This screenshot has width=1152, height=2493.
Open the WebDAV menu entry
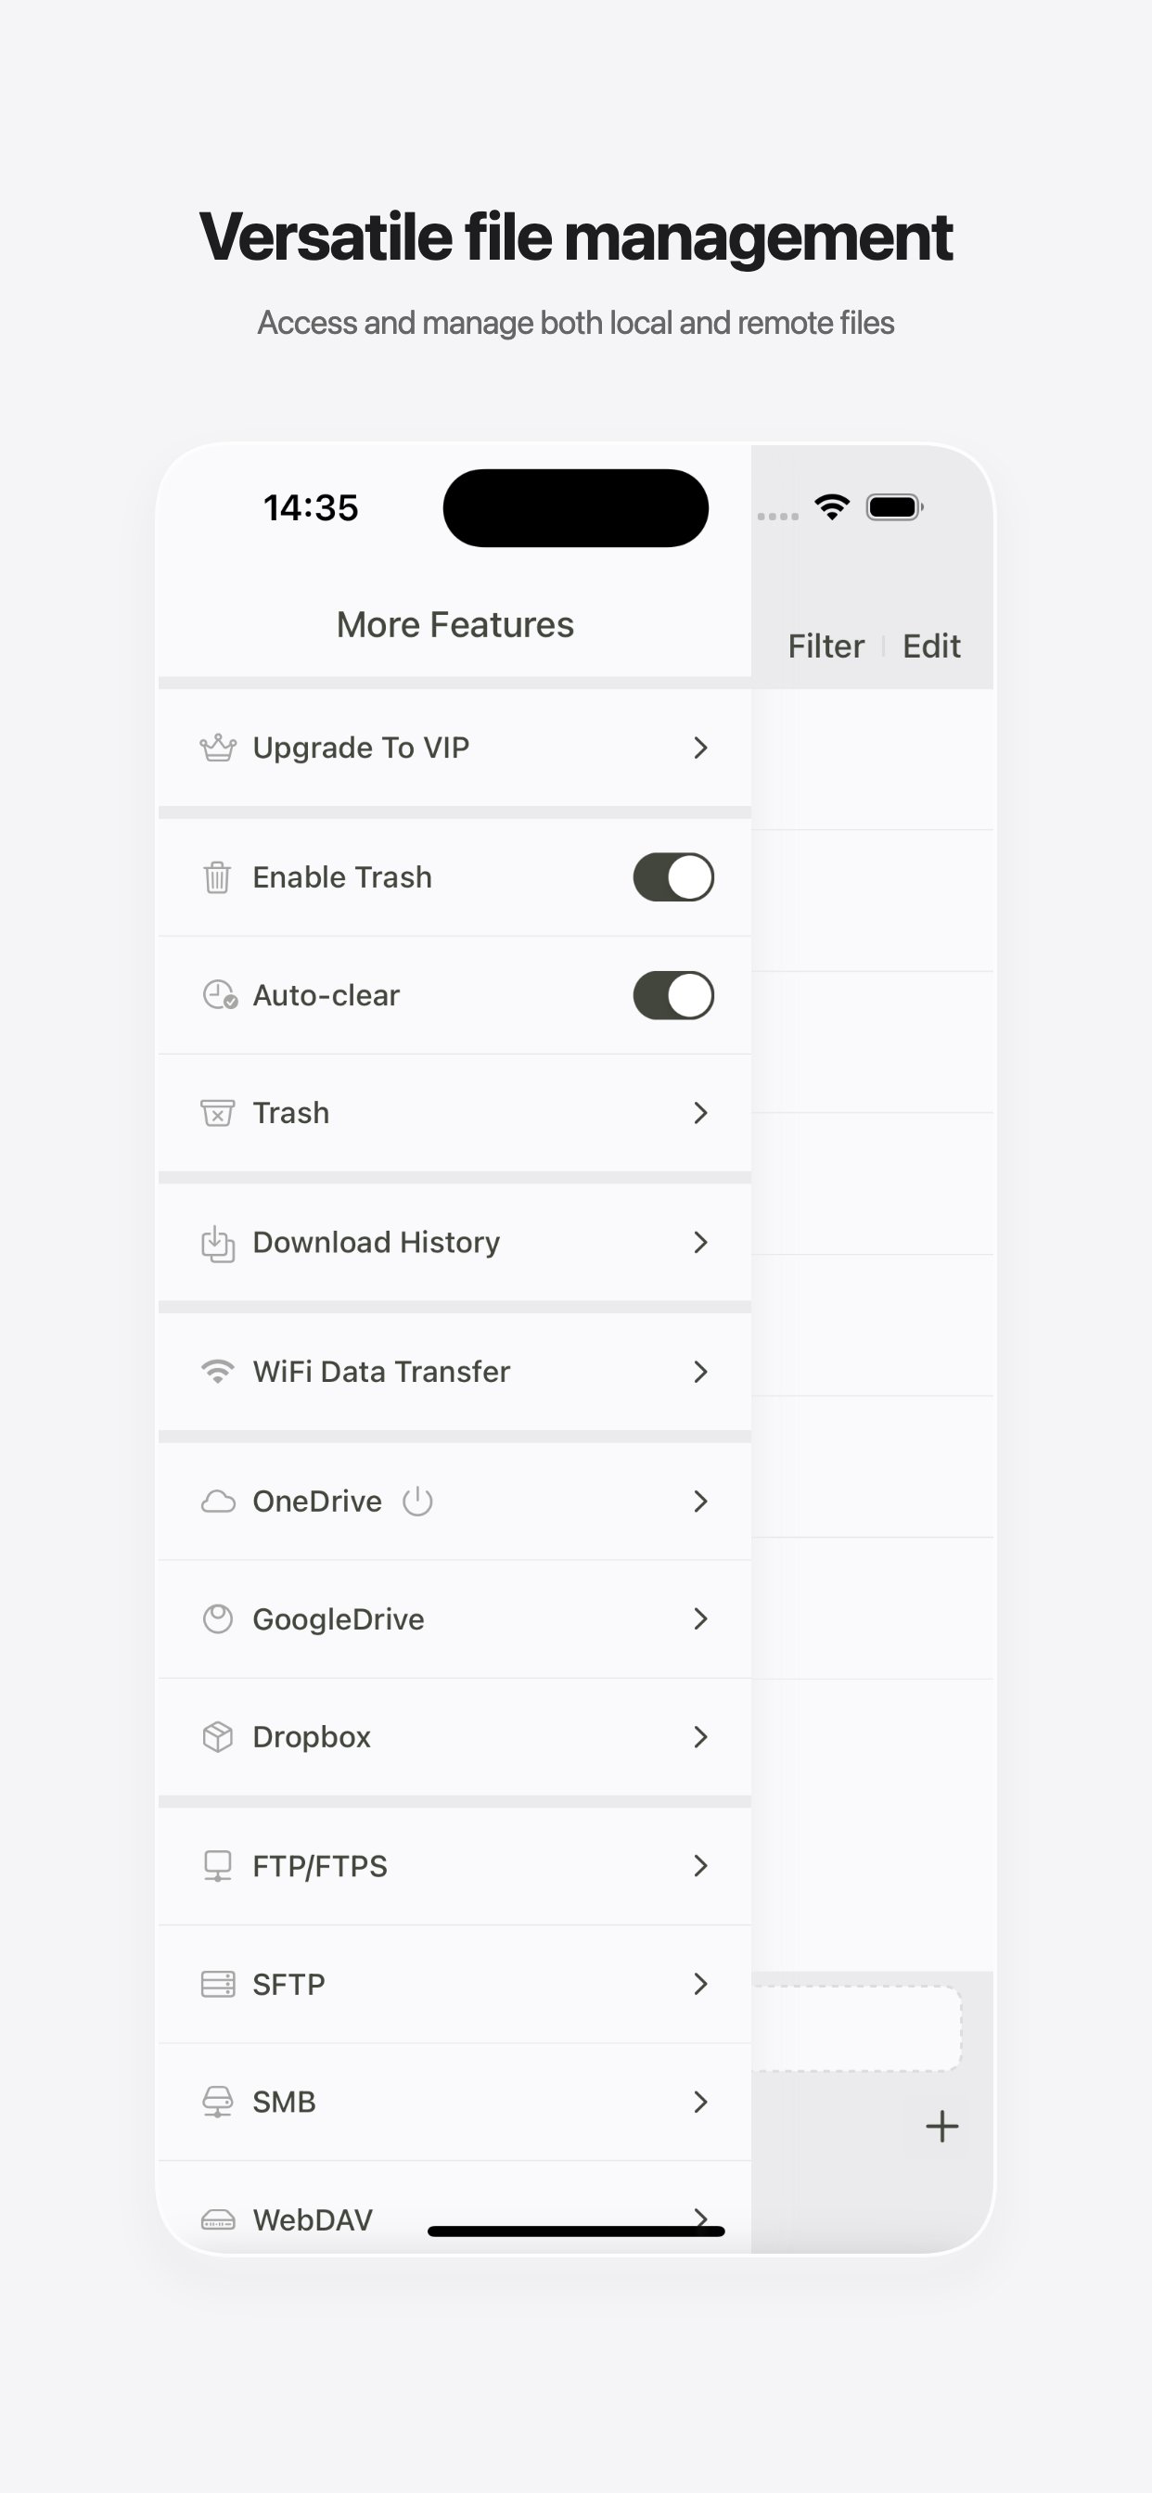click(x=312, y=2219)
